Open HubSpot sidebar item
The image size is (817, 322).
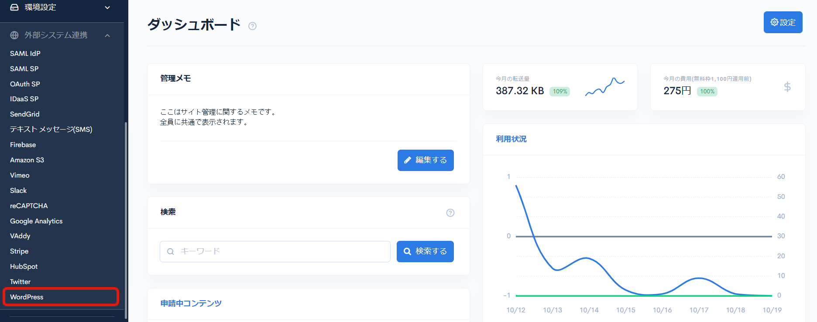tap(24, 266)
